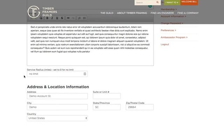Insert a bulleted list in the editor
Image resolution: width=224 pixels, height=126 pixels.
pyautogui.click(x=84, y=18)
